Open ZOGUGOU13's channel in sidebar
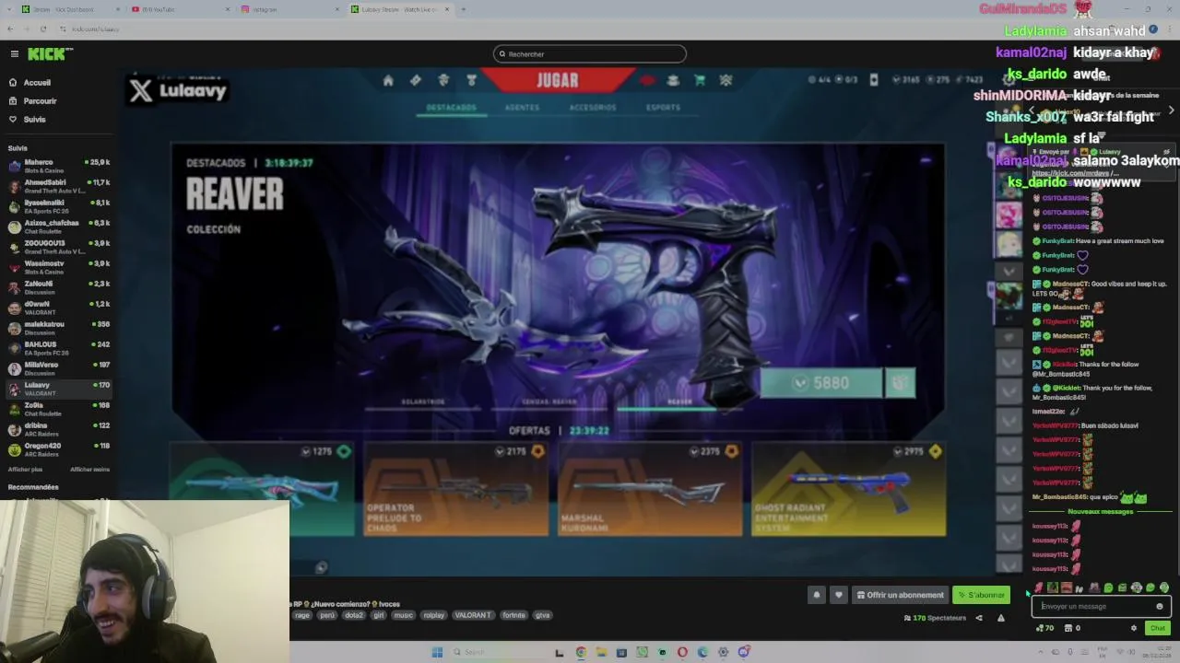 tap(58, 247)
